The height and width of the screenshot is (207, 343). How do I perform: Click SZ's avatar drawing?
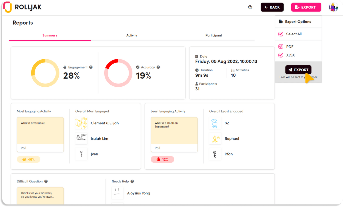[x=215, y=123]
